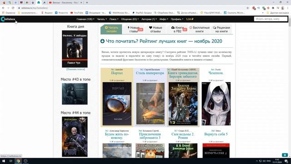Open the Новости bookmark
This screenshot has width=291, height=164.
[x=61, y=13]
